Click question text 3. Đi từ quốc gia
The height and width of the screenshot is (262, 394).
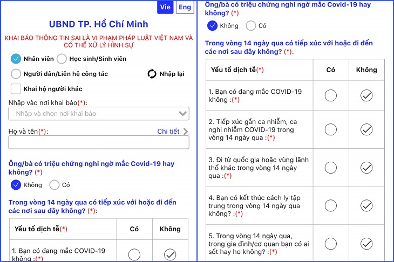[259, 168]
